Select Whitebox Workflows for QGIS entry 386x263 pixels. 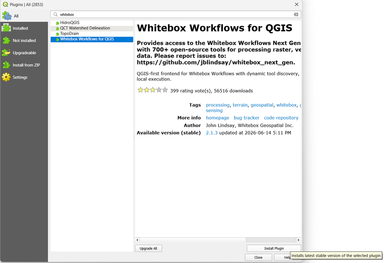pyautogui.click(x=92, y=39)
